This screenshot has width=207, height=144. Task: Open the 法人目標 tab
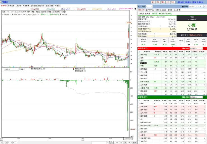click(177, 10)
